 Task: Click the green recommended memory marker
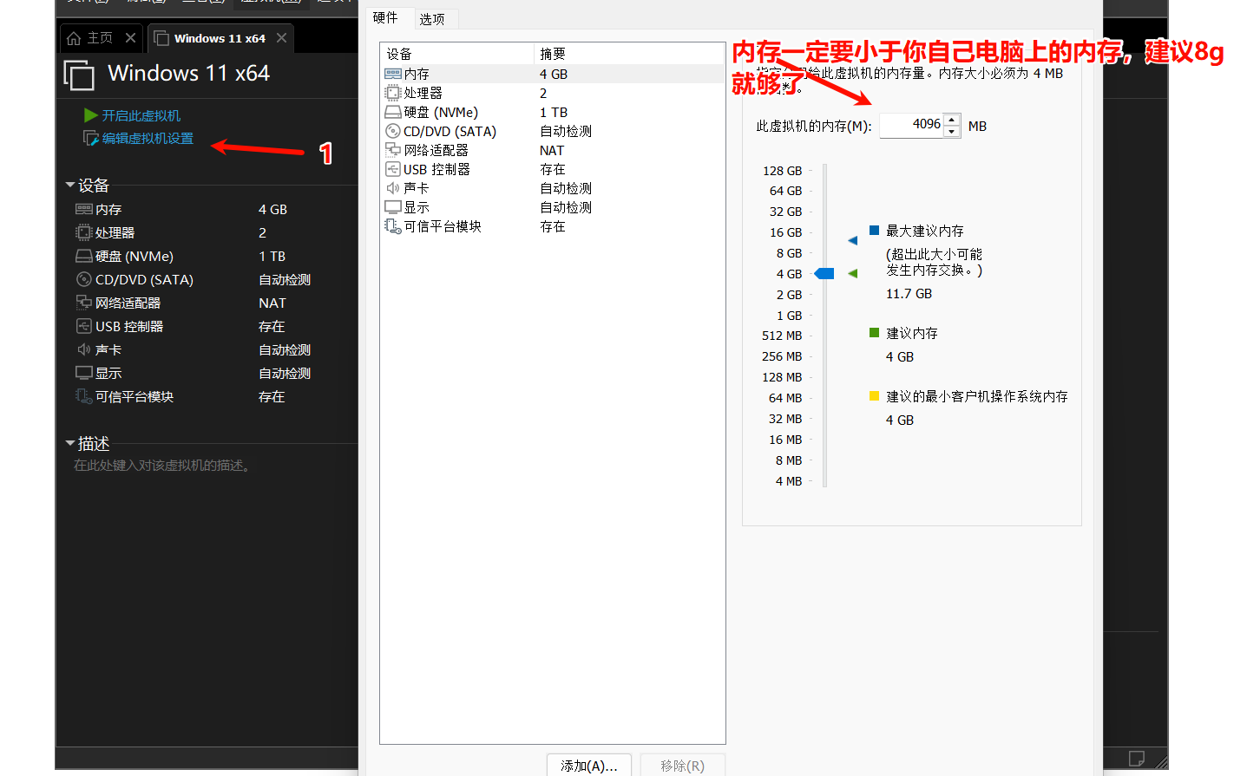point(853,273)
